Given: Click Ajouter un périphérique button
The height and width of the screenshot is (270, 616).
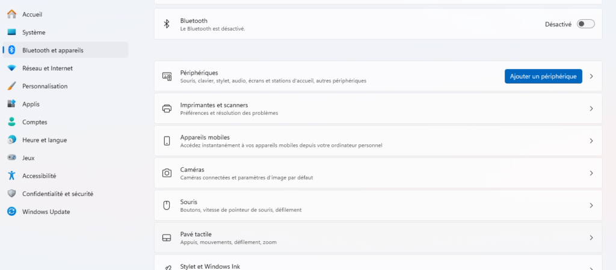Looking at the screenshot, I should pyautogui.click(x=543, y=76).
